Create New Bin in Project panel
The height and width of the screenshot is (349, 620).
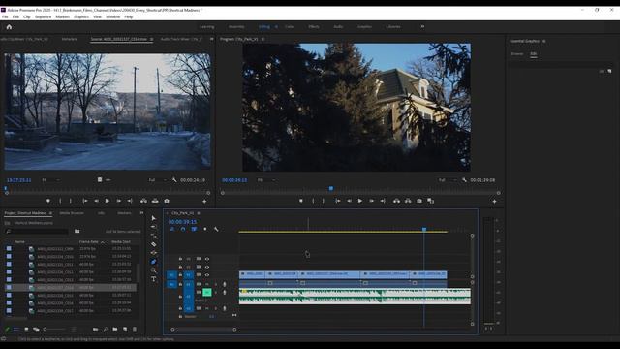point(115,329)
